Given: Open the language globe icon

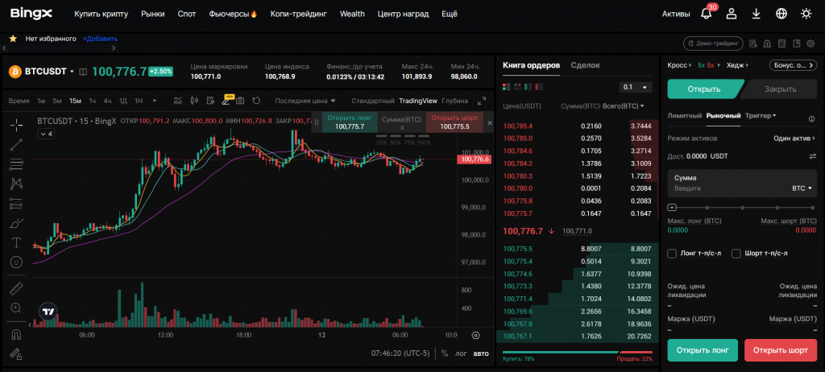Looking at the screenshot, I should 781,14.
